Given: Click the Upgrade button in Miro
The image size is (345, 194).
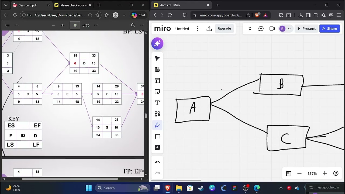Looking at the screenshot, I should pyautogui.click(x=224, y=29).
